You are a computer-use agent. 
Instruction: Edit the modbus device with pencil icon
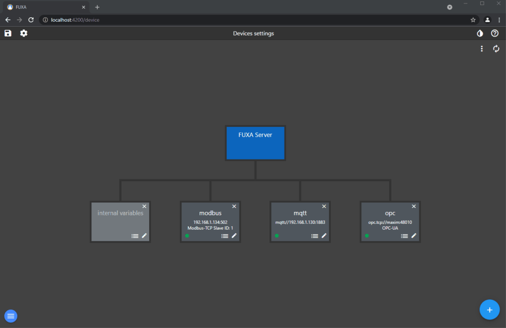pos(234,236)
